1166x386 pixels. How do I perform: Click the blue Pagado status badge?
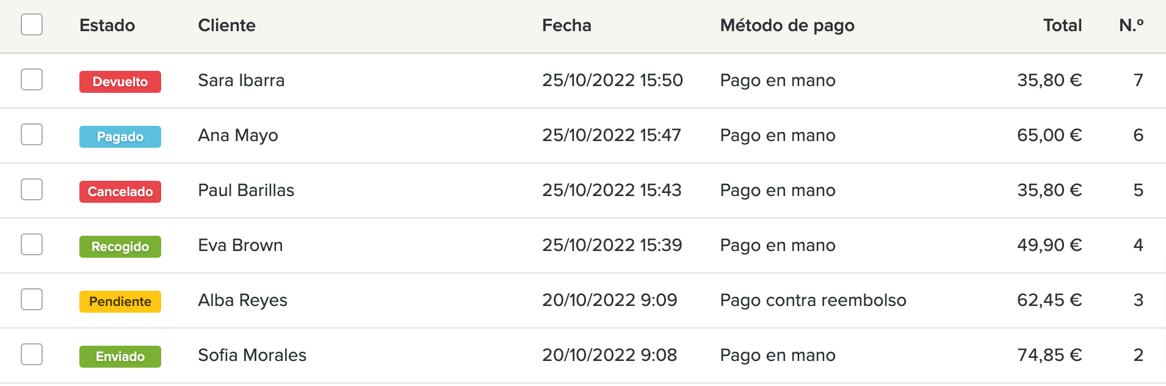(x=120, y=137)
